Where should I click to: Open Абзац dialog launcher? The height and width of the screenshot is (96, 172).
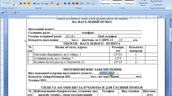[x=96, y=8]
